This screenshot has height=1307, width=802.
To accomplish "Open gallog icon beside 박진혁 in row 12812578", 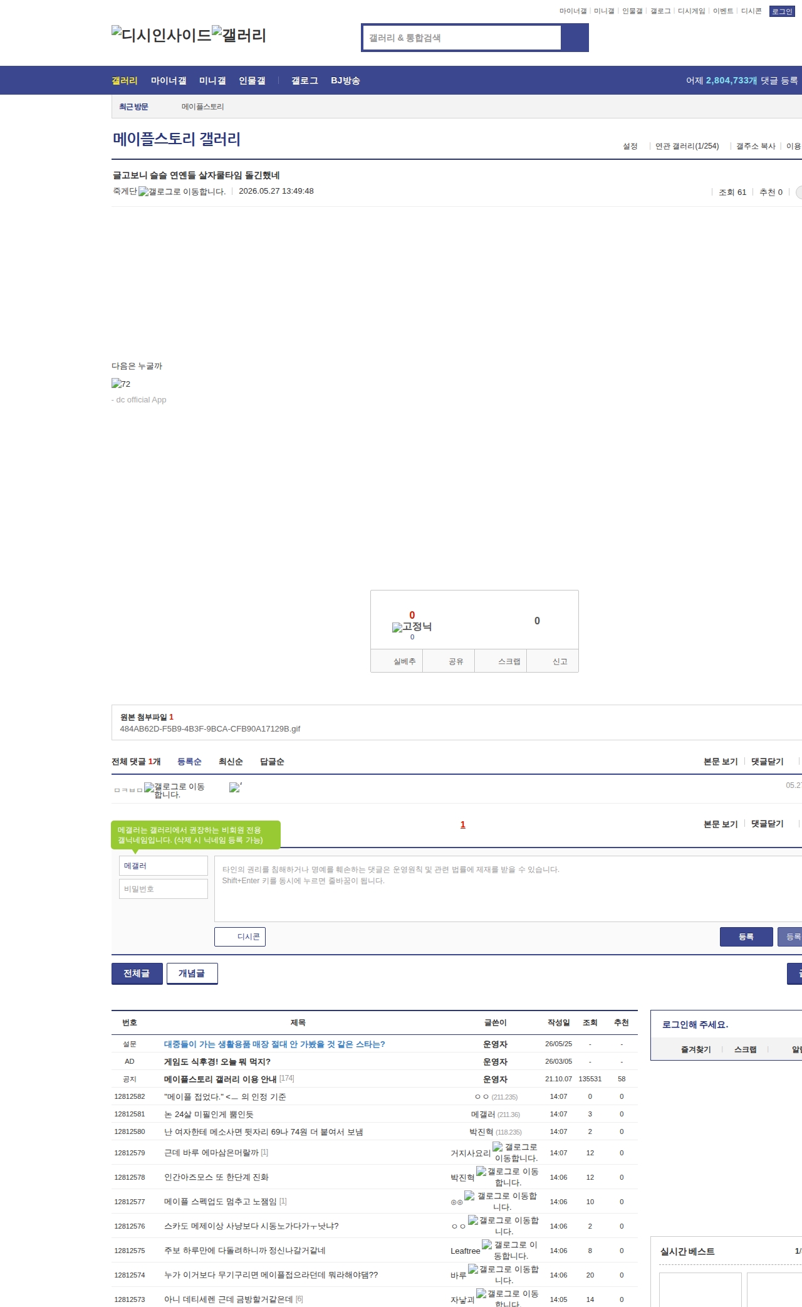I will click(x=508, y=1177).
